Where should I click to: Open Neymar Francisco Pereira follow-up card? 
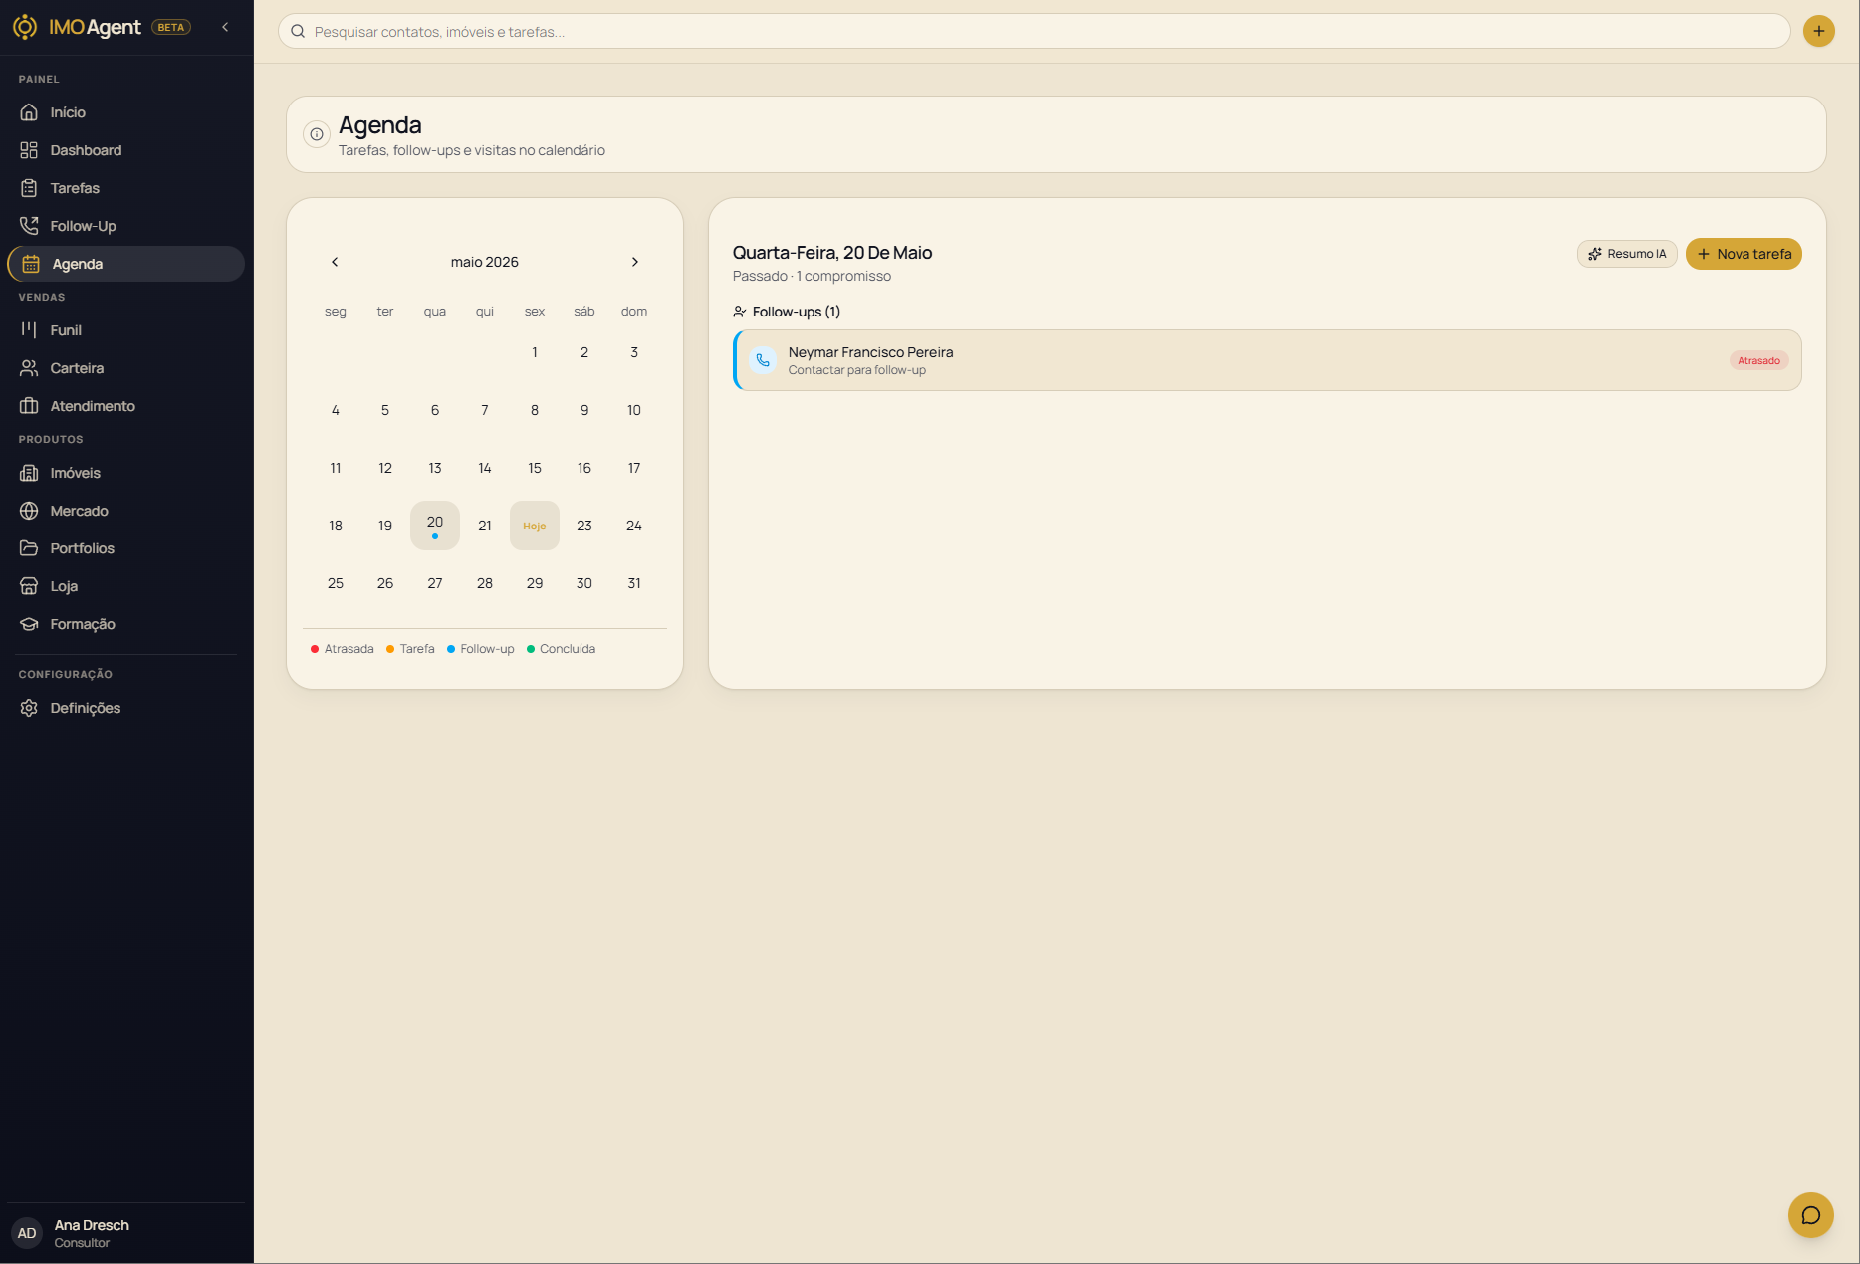pyautogui.click(x=1268, y=360)
